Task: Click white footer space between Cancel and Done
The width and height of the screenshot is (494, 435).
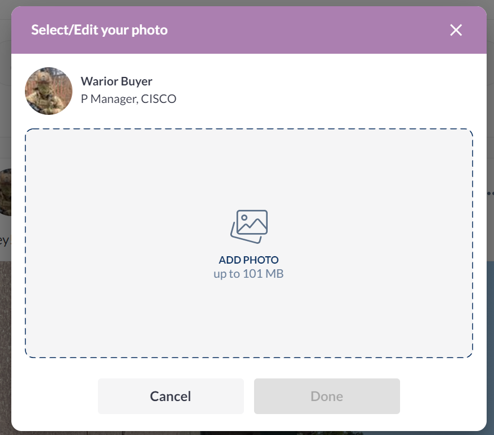Action: click(x=249, y=396)
